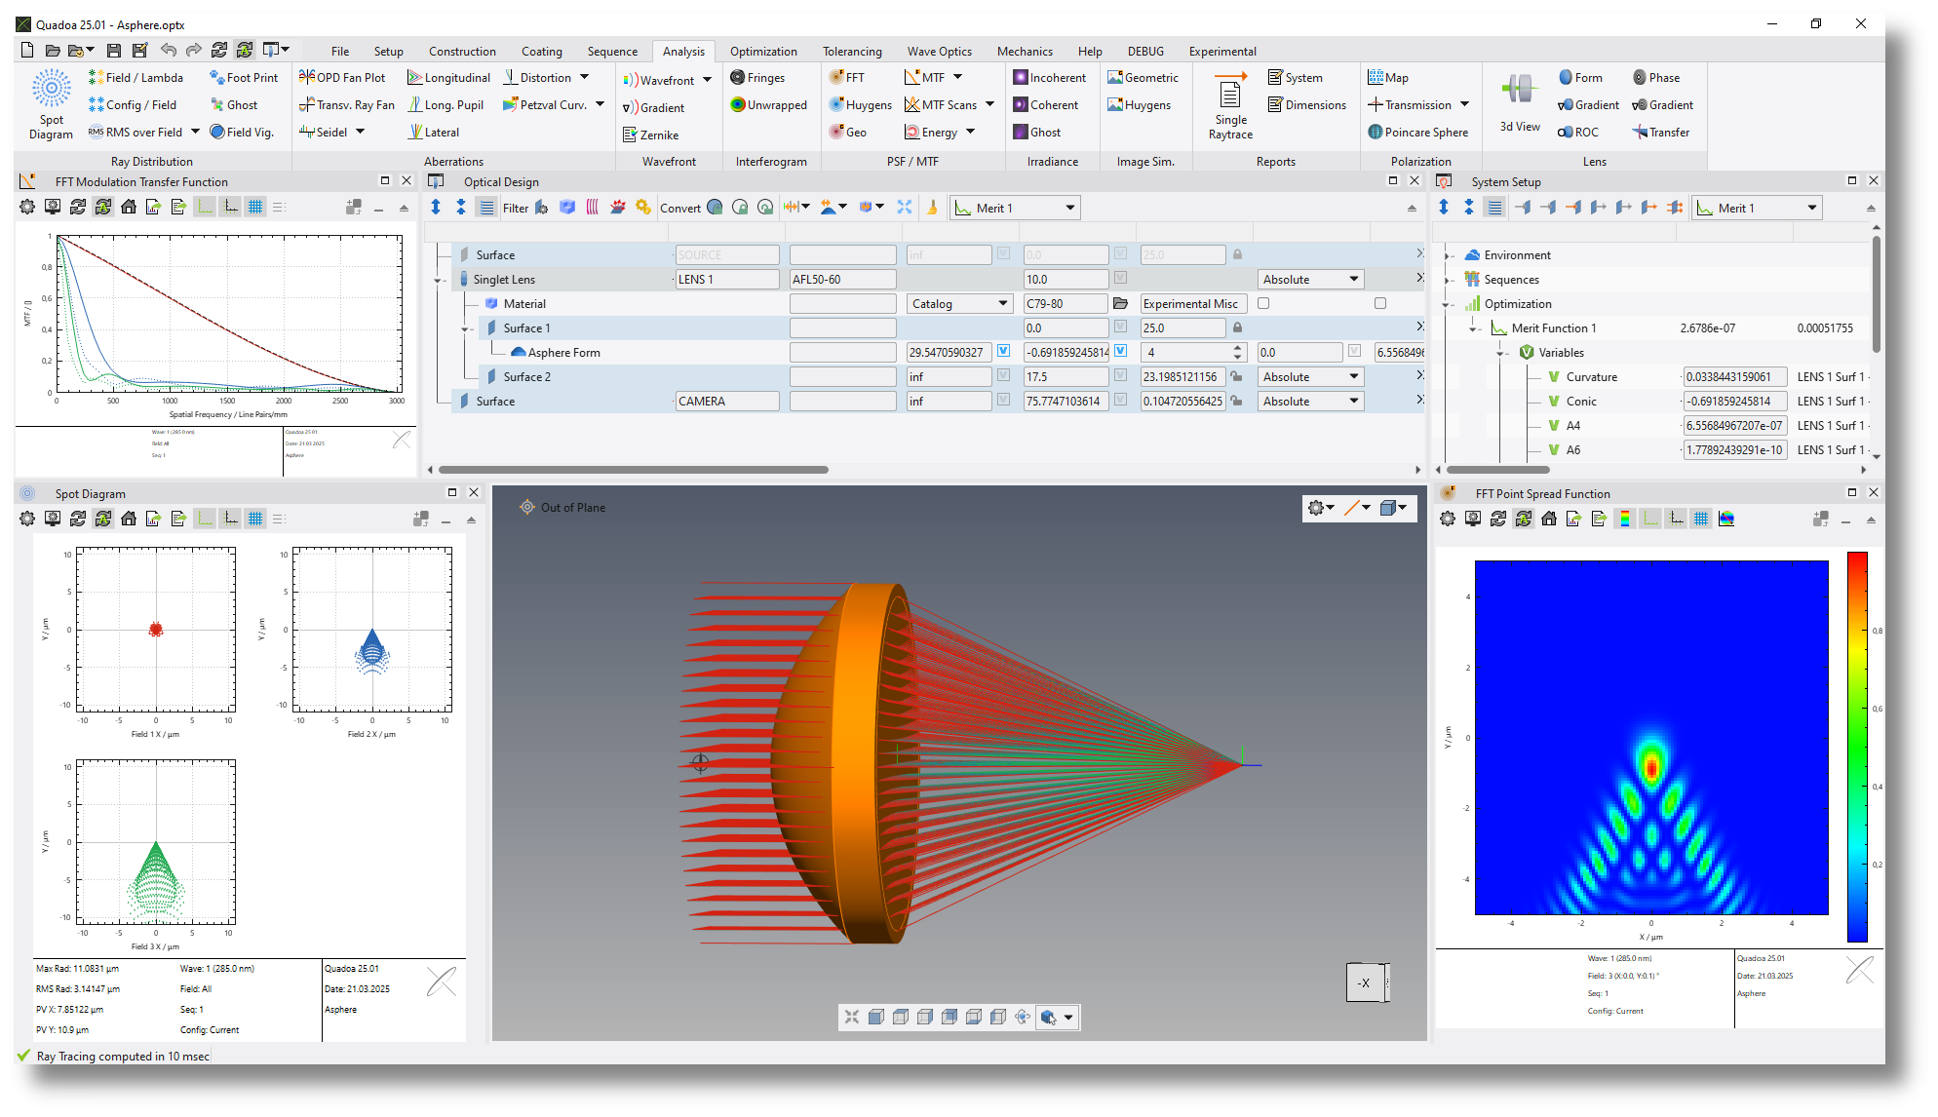The image size is (1938, 1117).
Task: Open the Zernike wavefront analysis
Action: pyautogui.click(x=650, y=135)
